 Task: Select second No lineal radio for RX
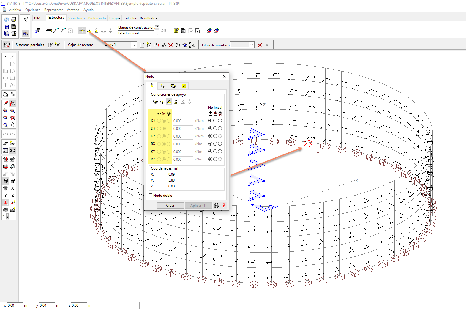point(215,144)
